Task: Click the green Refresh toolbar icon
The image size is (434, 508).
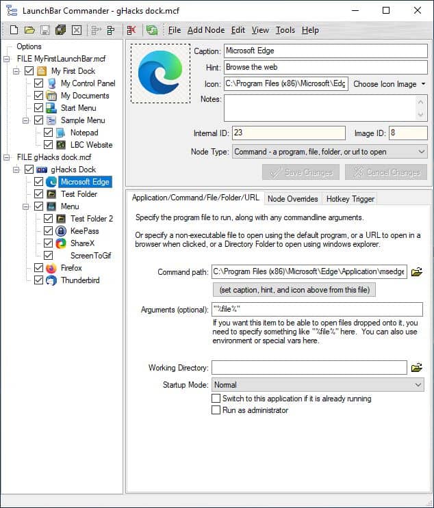Action: 152,30
